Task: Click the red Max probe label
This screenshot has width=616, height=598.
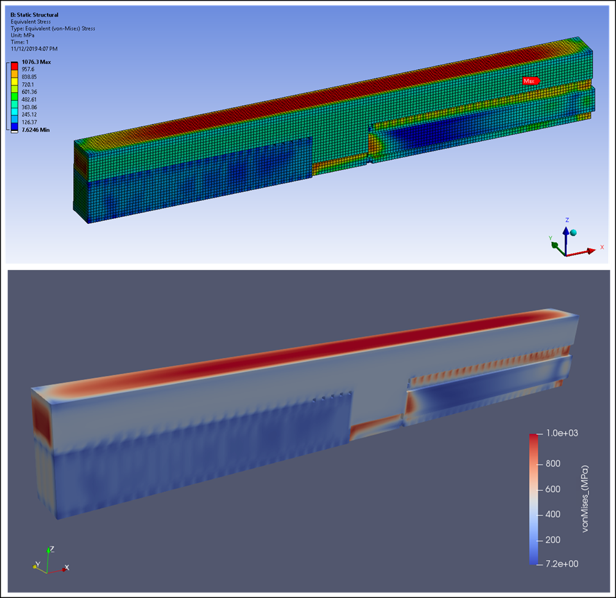Action: click(x=530, y=81)
